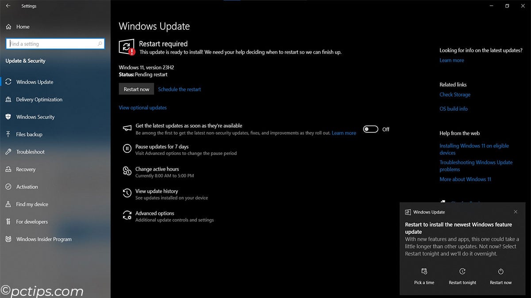Click the Update & Security heading
The image size is (531, 298).
tap(25, 61)
